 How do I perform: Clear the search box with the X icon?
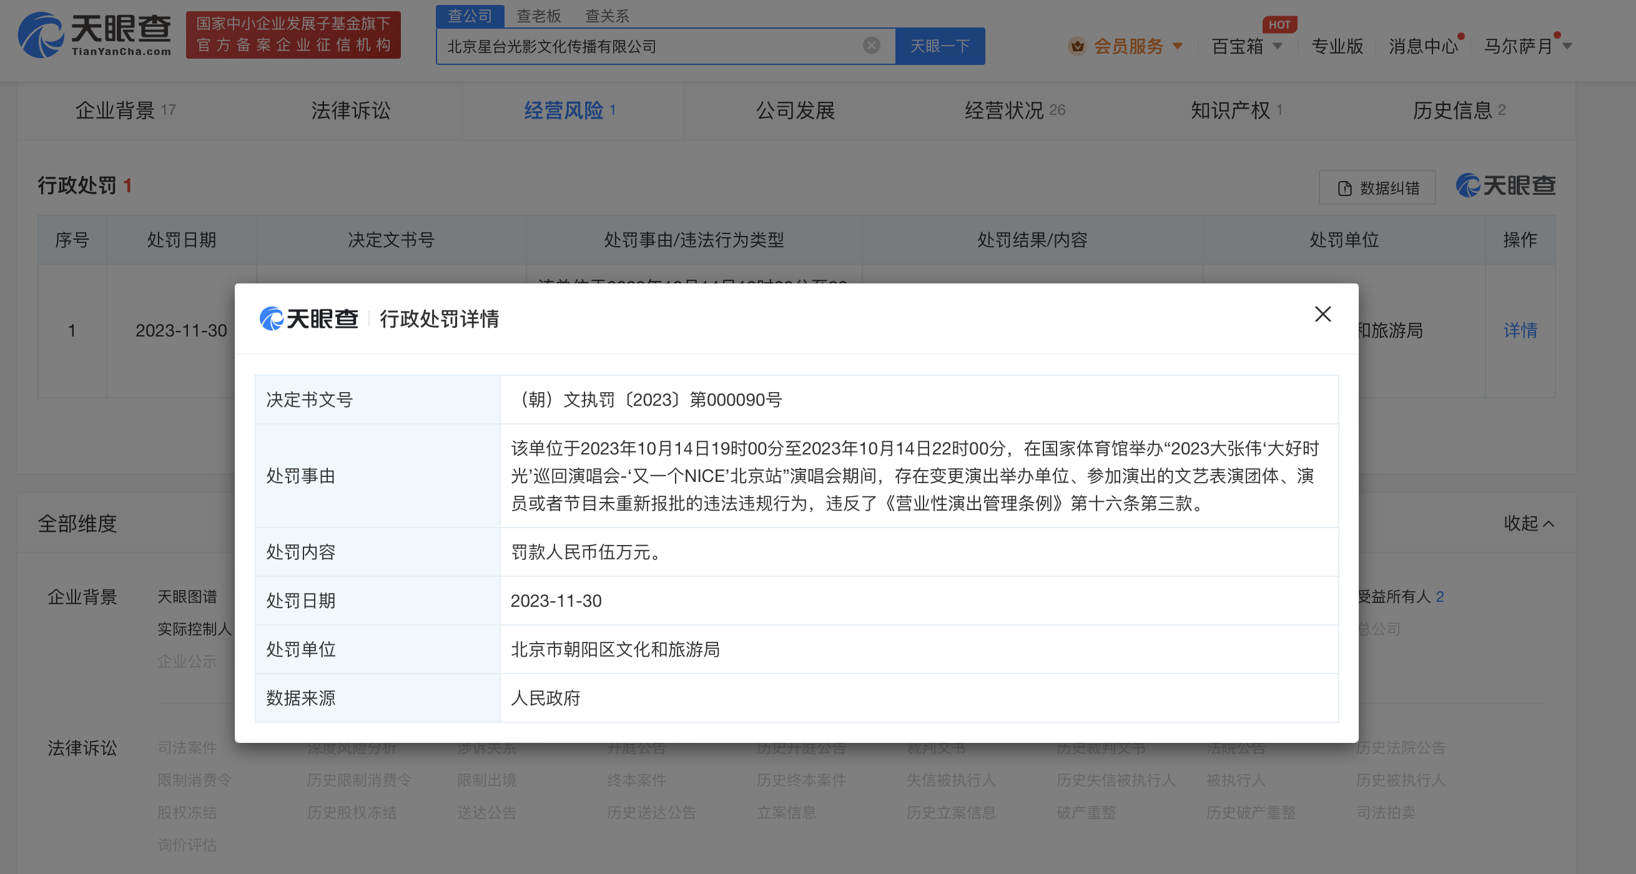pos(871,46)
